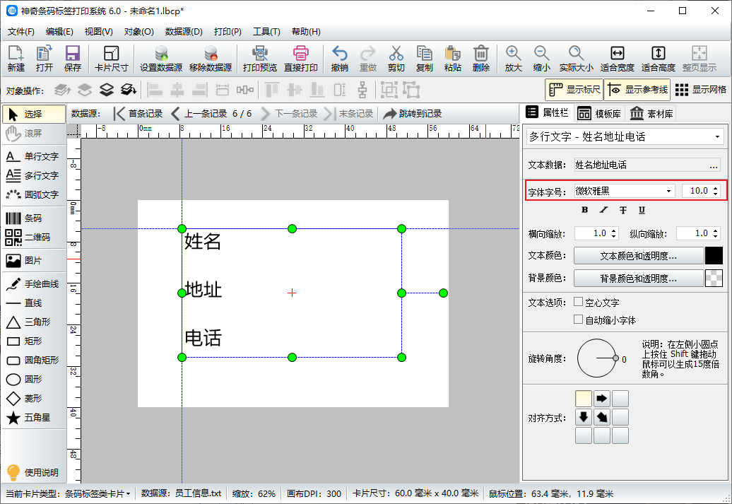Go to 首条记录 first record
This screenshot has height=504, width=732.
coord(138,114)
